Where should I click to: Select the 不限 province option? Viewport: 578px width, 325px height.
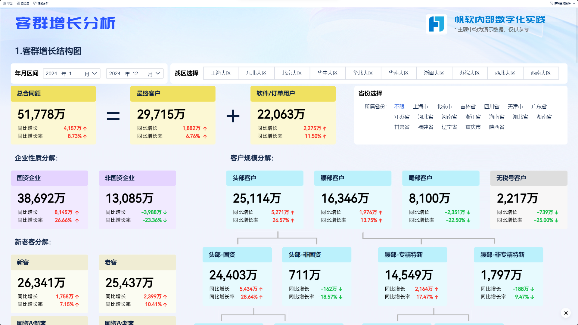399,107
